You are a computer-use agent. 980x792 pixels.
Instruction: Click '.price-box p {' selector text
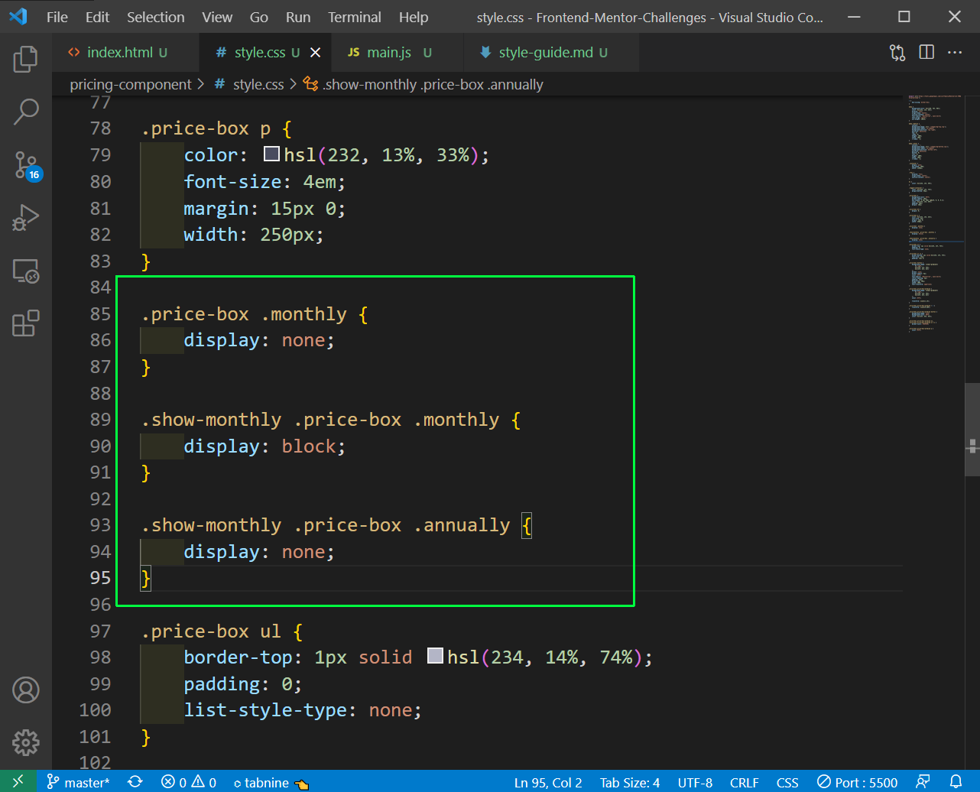pyautogui.click(x=217, y=128)
